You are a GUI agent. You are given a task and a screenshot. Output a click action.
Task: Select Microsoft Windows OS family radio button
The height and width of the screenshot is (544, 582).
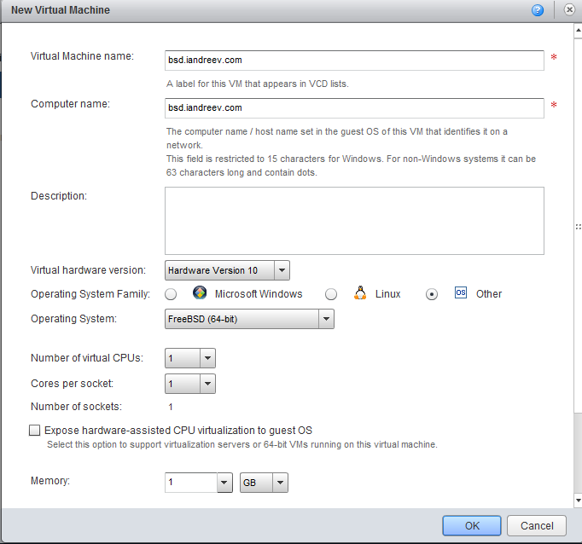(171, 294)
